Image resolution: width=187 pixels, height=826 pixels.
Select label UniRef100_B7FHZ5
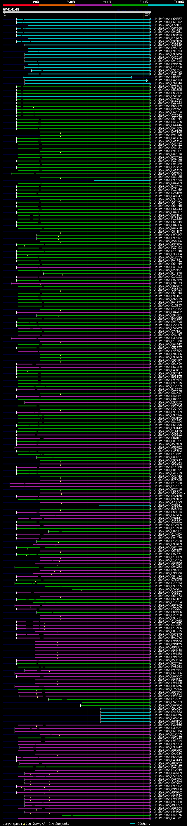168,480
